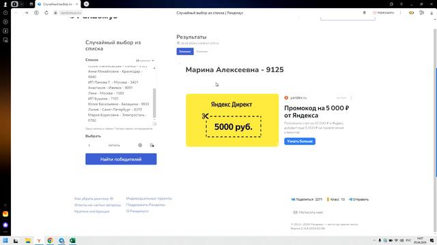Click the sidebar open tabs counter icon
The height and width of the screenshot is (245, 437).
(5, 31)
